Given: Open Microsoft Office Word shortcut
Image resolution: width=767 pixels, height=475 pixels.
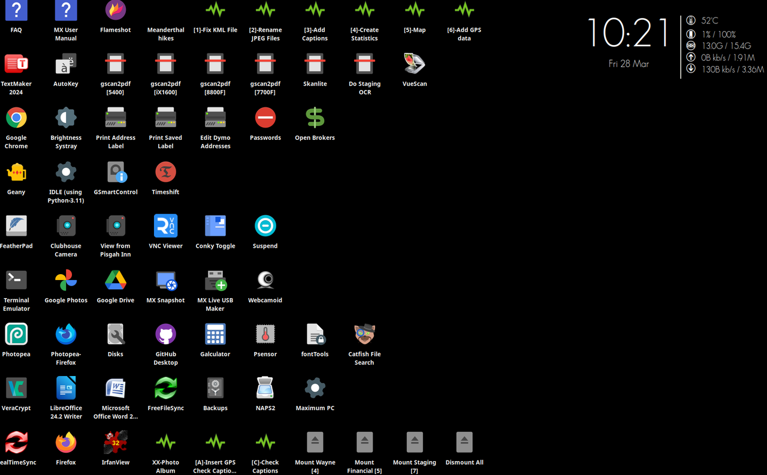Looking at the screenshot, I should point(116,388).
